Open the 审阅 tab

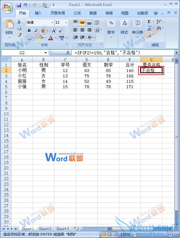point(109,13)
